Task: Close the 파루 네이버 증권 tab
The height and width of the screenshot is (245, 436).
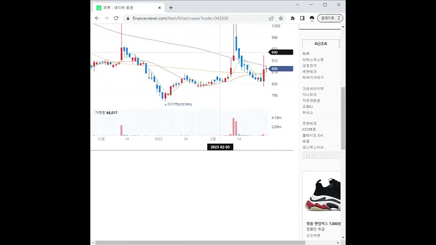Action: click(160, 8)
